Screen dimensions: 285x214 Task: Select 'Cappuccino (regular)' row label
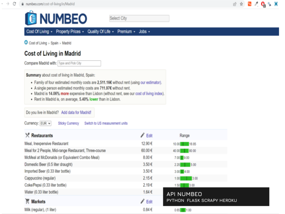[x=40, y=178]
